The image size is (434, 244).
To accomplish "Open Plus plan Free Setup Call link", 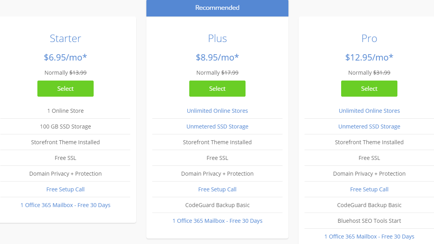I will pyautogui.click(x=217, y=189).
